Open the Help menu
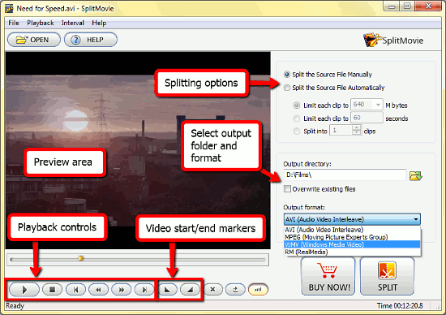Viewport: 446px width, 315px height. tap(99, 23)
